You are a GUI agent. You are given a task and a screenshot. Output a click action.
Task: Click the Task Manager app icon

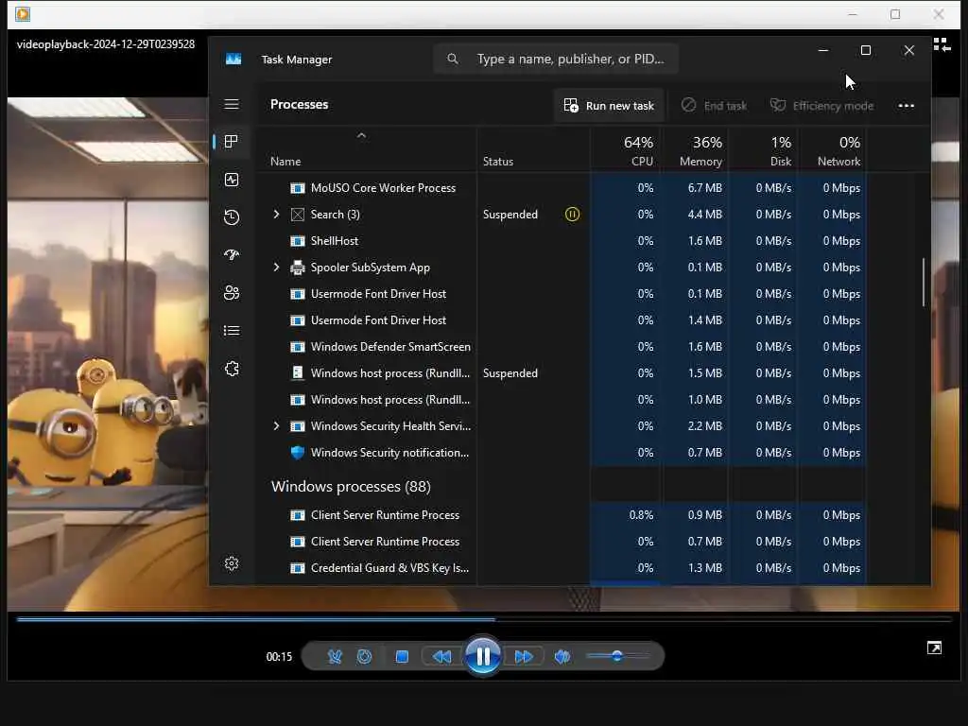233,60
